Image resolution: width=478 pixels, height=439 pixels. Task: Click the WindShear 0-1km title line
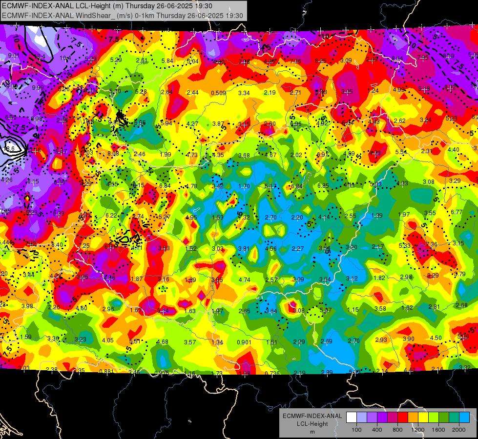coord(123,16)
